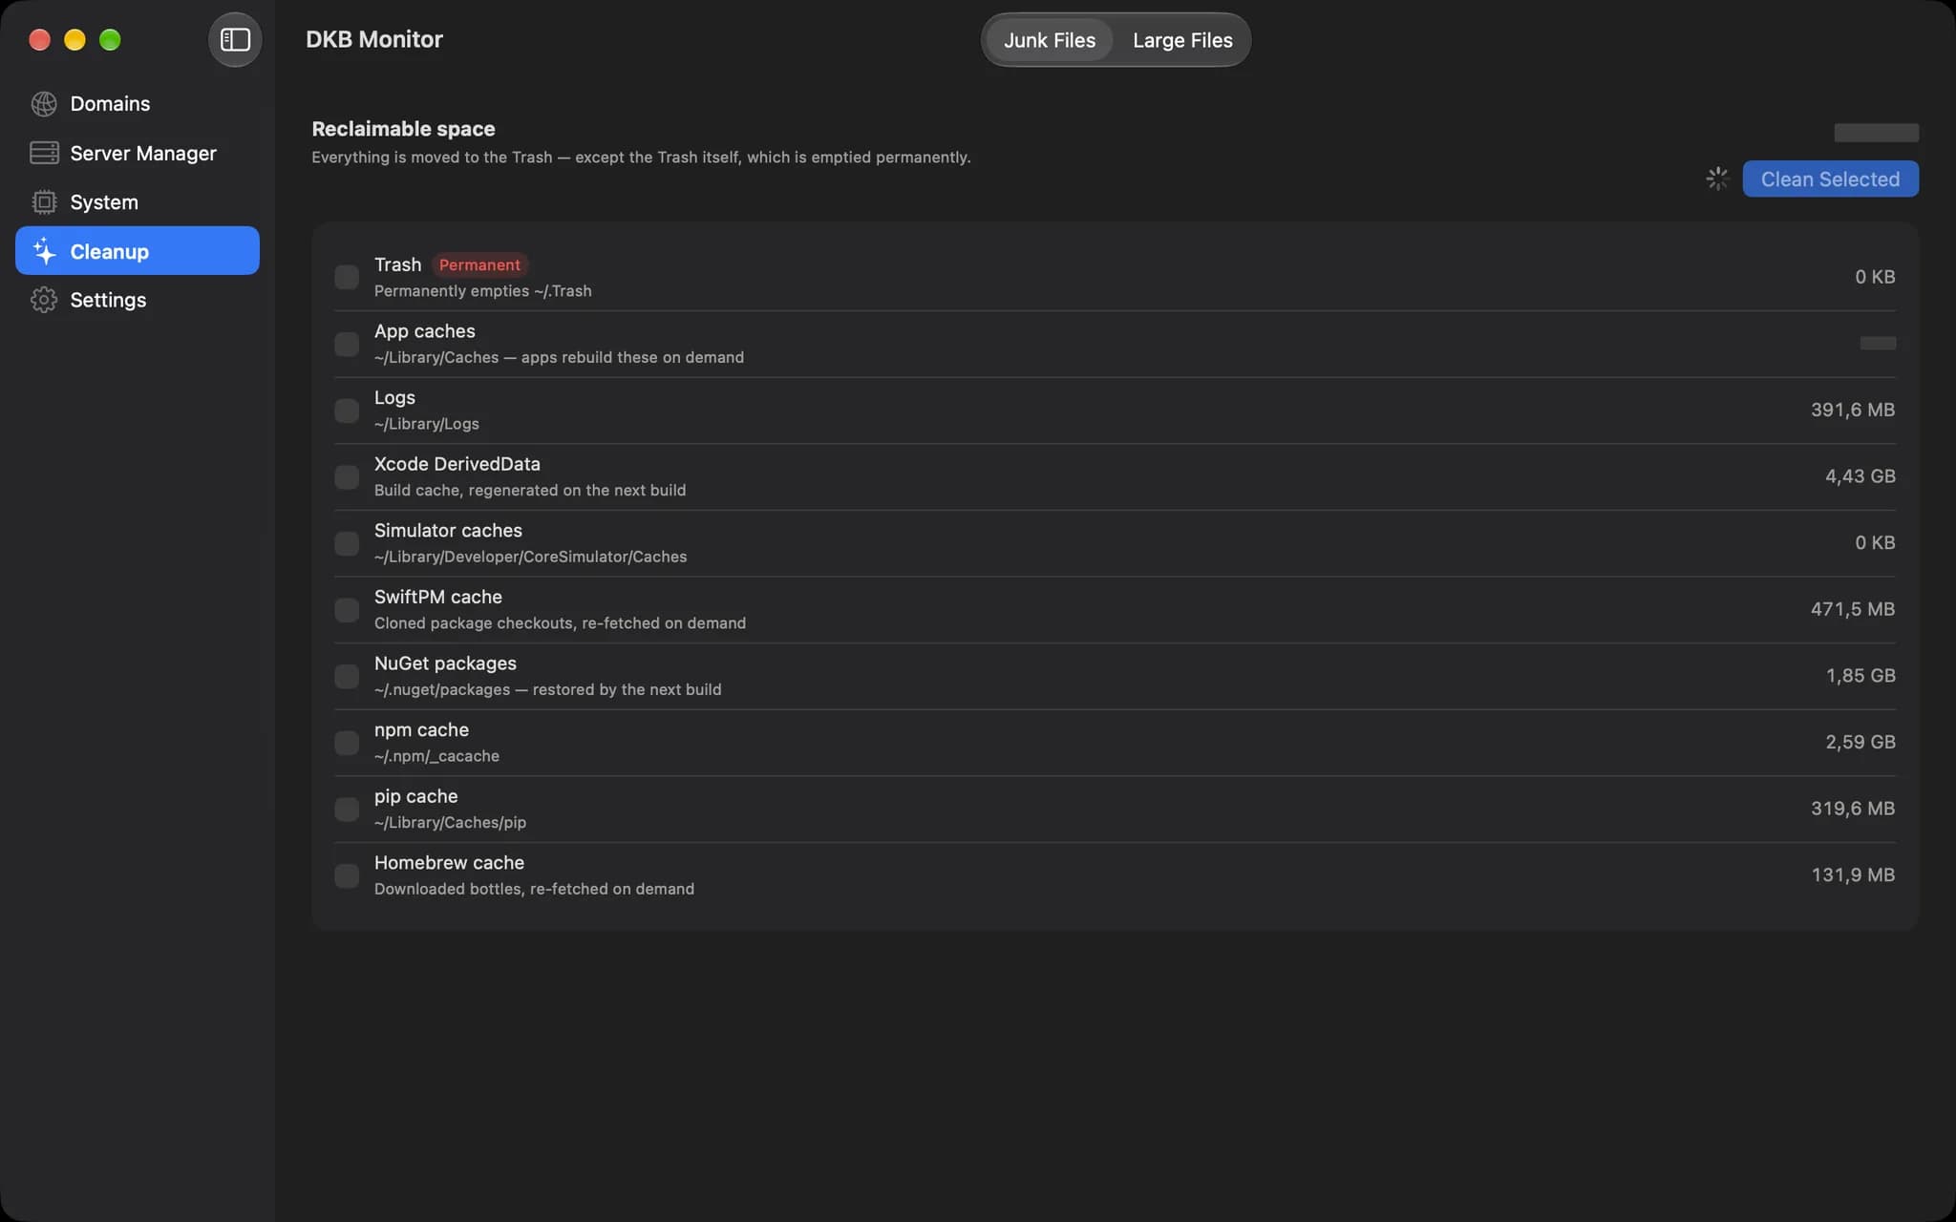Image resolution: width=1956 pixels, height=1222 pixels.
Task: Click the 1,85 GB size value
Action: click(x=1860, y=675)
